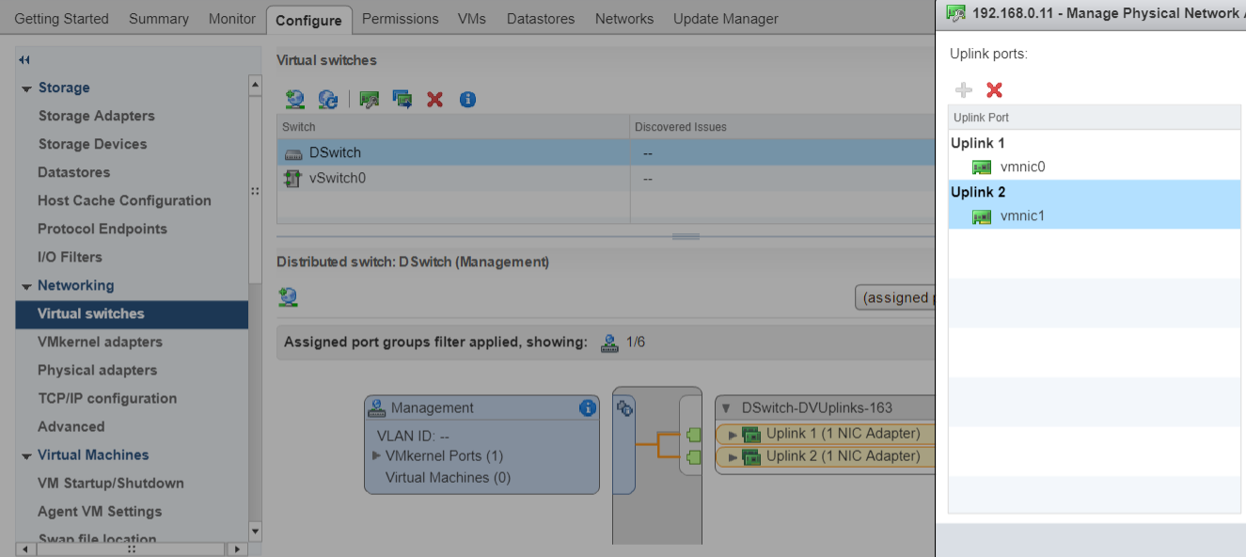Image resolution: width=1246 pixels, height=557 pixels.
Task: Click the gray plus add adapter icon
Action: 964,90
